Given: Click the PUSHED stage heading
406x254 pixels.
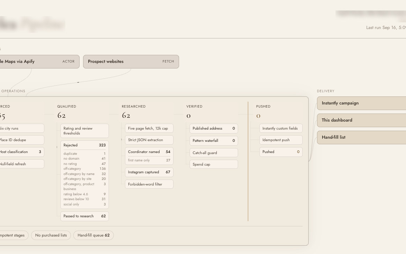Looking at the screenshot, I should point(263,107).
